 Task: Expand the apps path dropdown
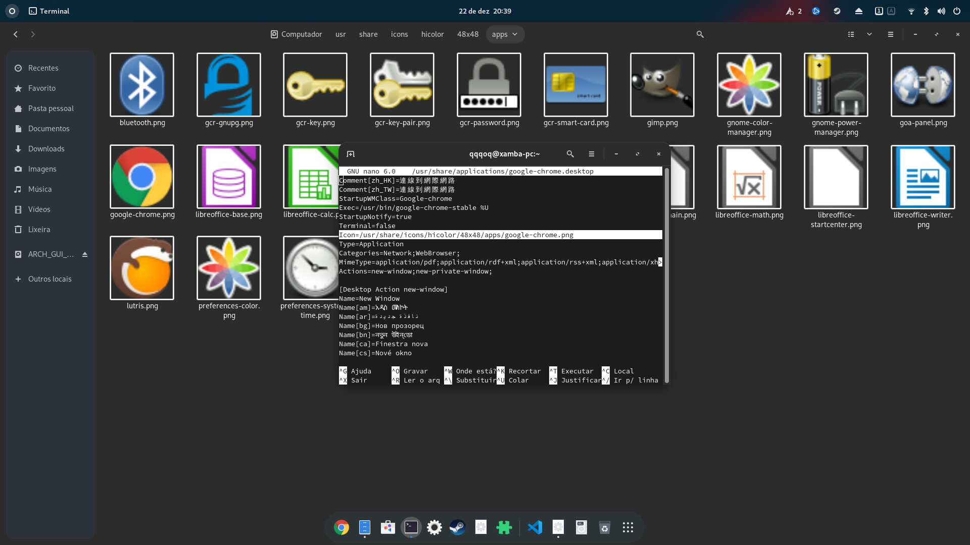[515, 34]
